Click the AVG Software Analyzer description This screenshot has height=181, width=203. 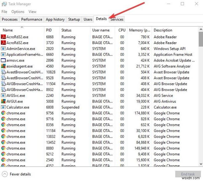172,66
